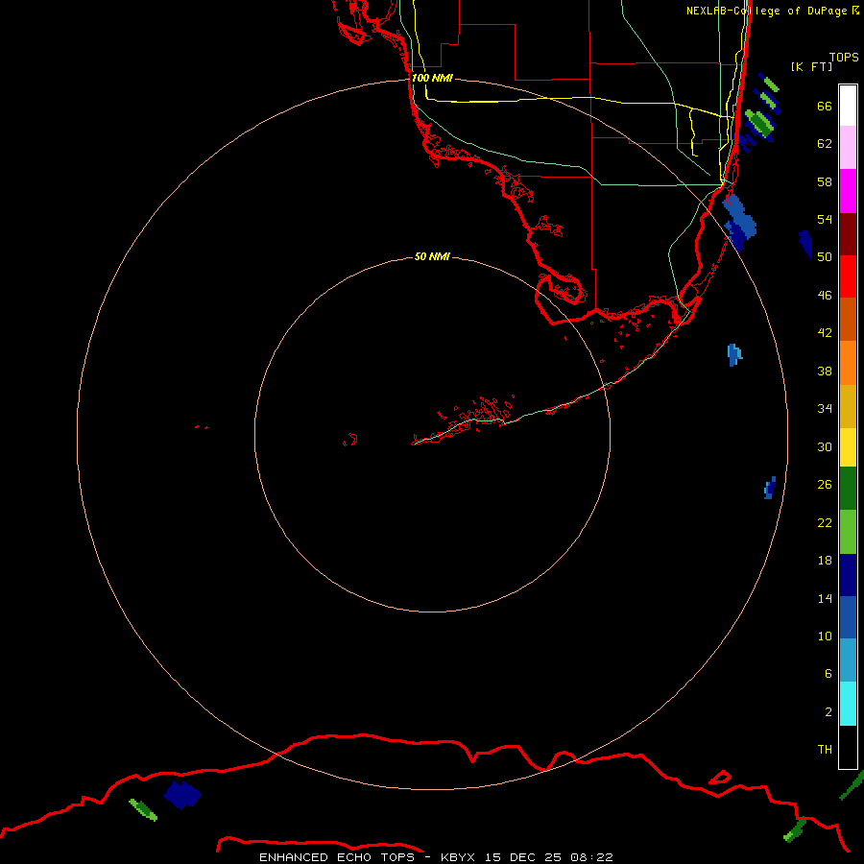This screenshot has height=864, width=864.
Task: Click the legend value "58"
Action: pyautogui.click(x=825, y=181)
